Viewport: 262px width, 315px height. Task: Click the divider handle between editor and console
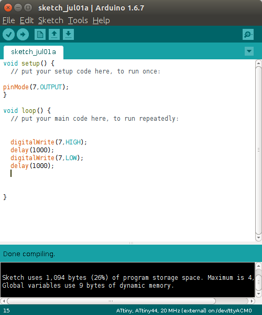coord(131,243)
